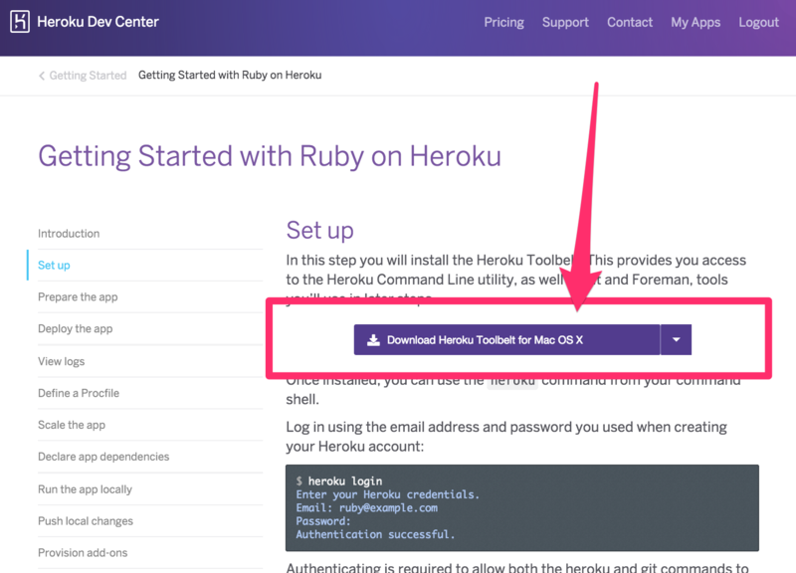Open the Pricing page
Image resolution: width=796 pixels, height=573 pixels.
(x=503, y=22)
